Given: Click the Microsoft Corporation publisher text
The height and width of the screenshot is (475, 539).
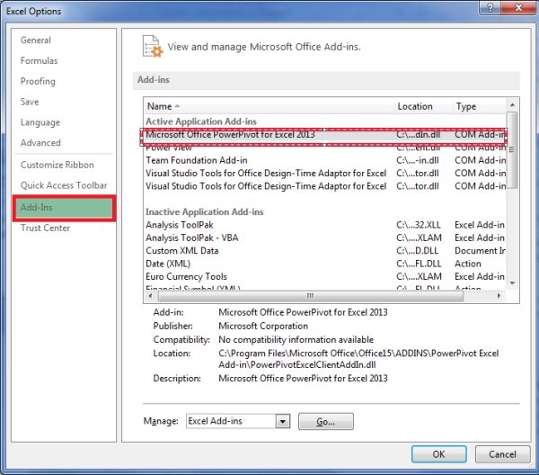Looking at the screenshot, I should click(263, 326).
